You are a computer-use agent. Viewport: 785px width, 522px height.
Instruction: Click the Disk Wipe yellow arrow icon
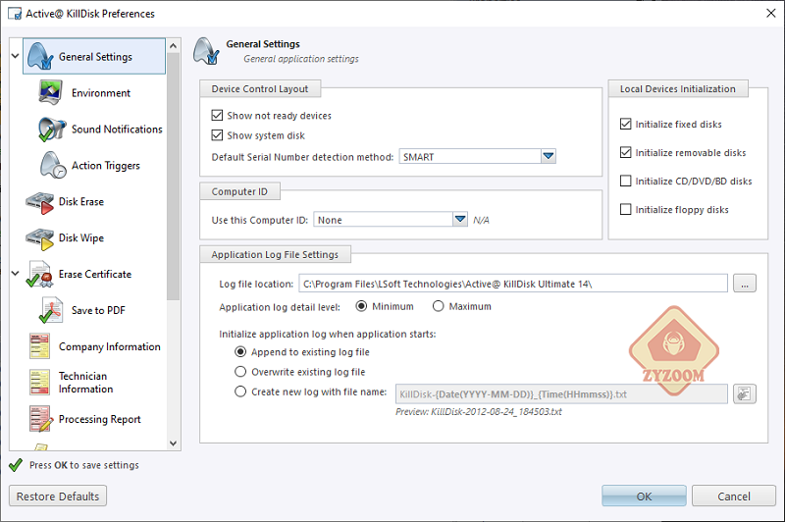(39, 238)
